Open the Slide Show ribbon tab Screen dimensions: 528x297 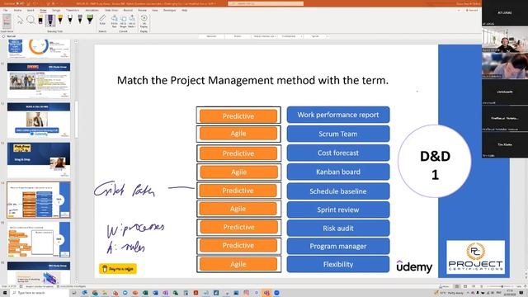coord(111,11)
